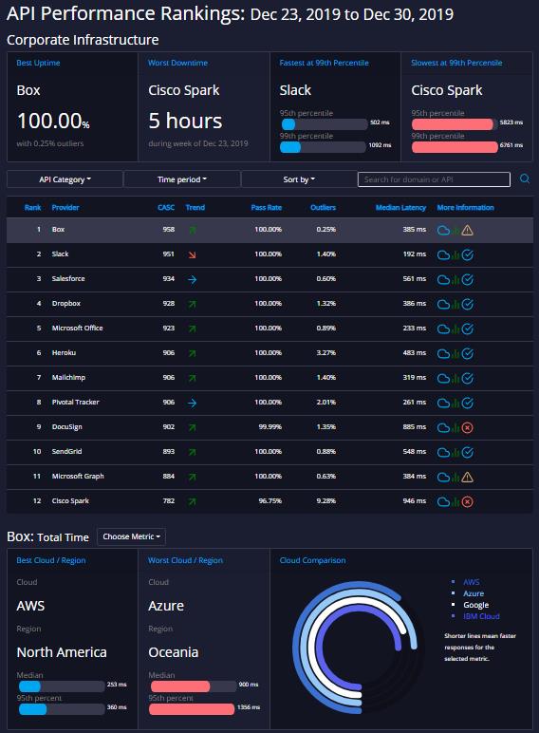Open the cloud icon in the Heroku row
539x733 pixels.
443,354
